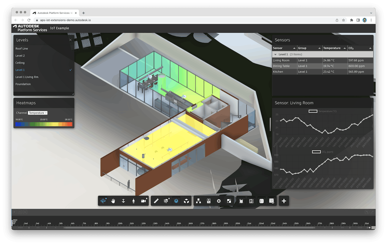Enter fullscreen mode via toolbar icon
This screenshot has height=245, width=387.
pyautogui.click(x=229, y=201)
